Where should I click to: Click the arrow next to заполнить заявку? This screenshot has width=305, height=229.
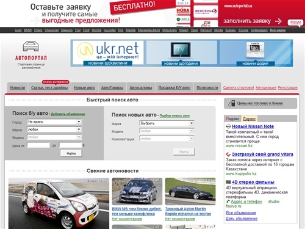tap(278, 21)
